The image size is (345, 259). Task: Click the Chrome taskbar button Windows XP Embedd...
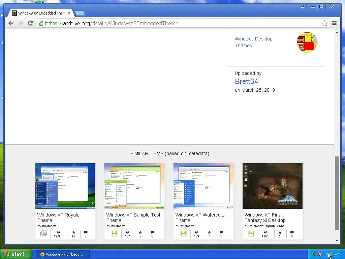62,254
